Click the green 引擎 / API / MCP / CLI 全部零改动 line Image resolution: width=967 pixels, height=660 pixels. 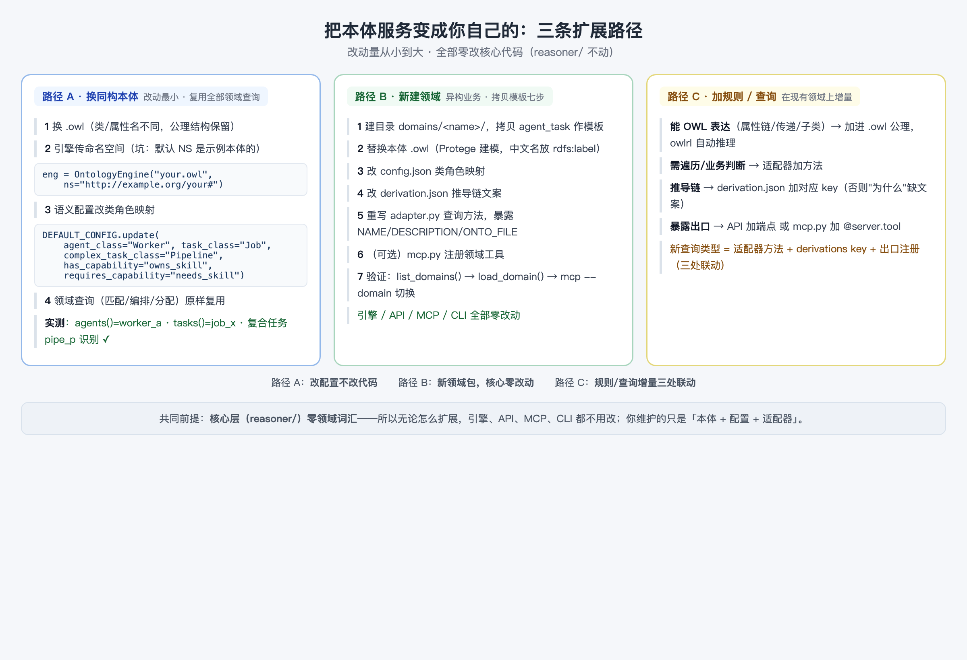click(483, 316)
